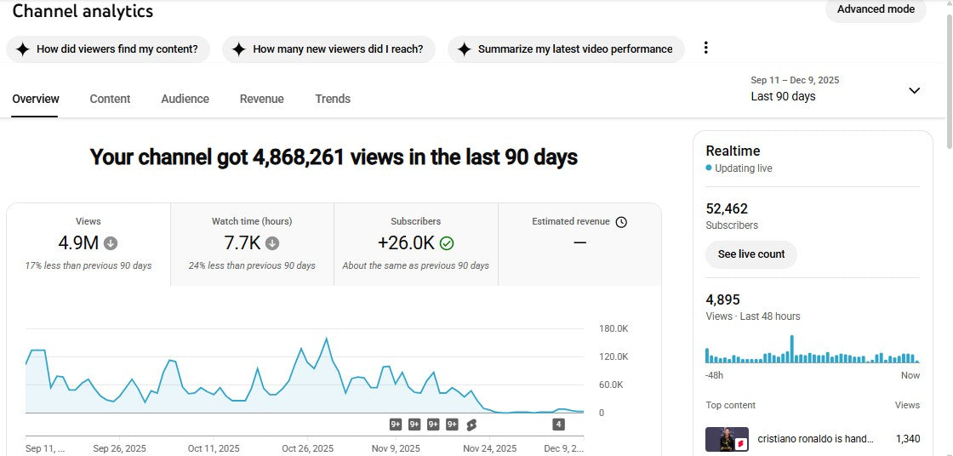The width and height of the screenshot is (953, 456).
Task: Click the first '9+' published videos marker
Action: [x=396, y=425]
